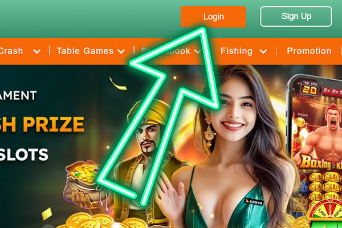Screen dimensions: 342x228
Task: Click the KRIKYA logo badge on dress
Action: point(254,202)
